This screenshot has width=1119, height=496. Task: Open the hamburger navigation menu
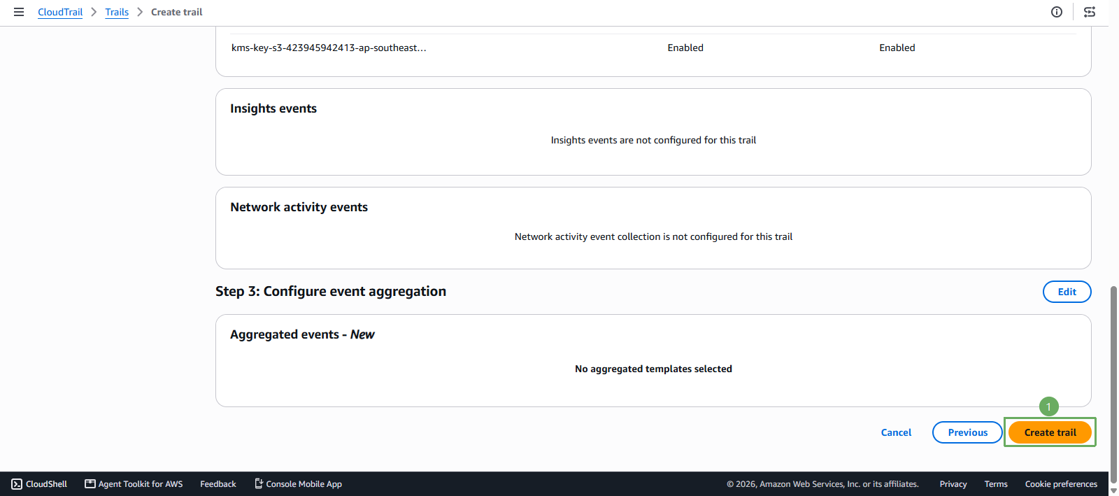coord(19,12)
